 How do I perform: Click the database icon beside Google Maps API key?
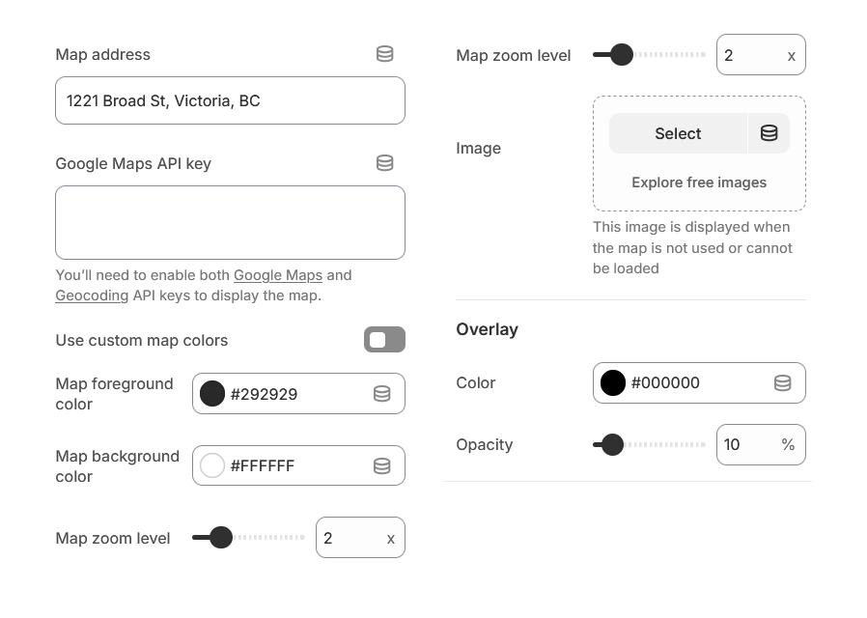click(384, 163)
